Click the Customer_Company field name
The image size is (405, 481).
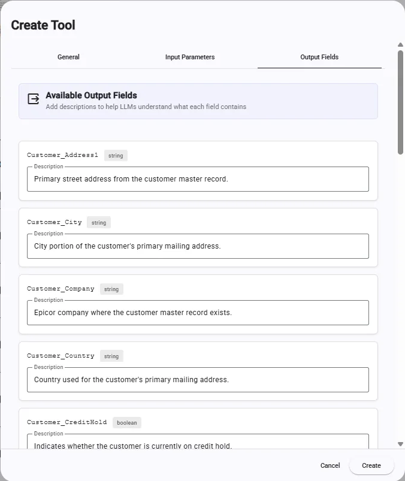tap(61, 289)
